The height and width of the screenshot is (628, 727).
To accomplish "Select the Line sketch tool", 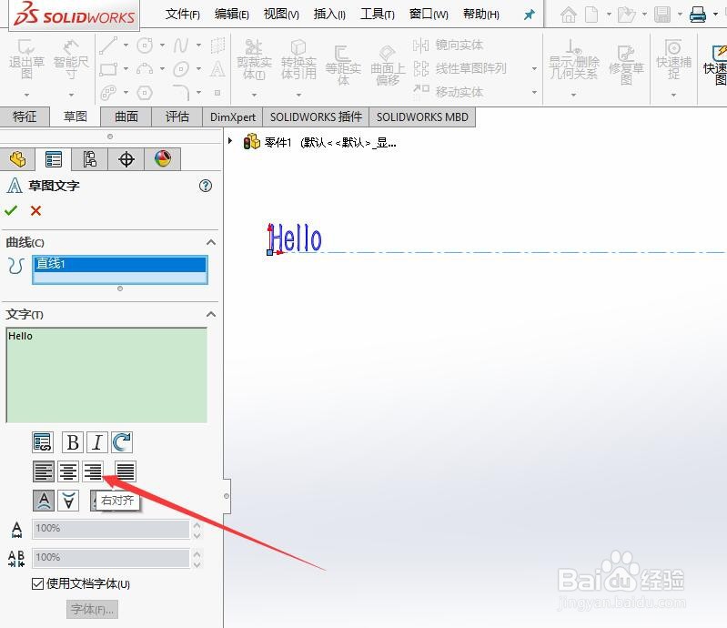I will click(x=108, y=45).
